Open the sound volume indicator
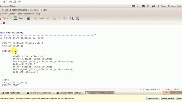182x102 pixels. (153, 6)
